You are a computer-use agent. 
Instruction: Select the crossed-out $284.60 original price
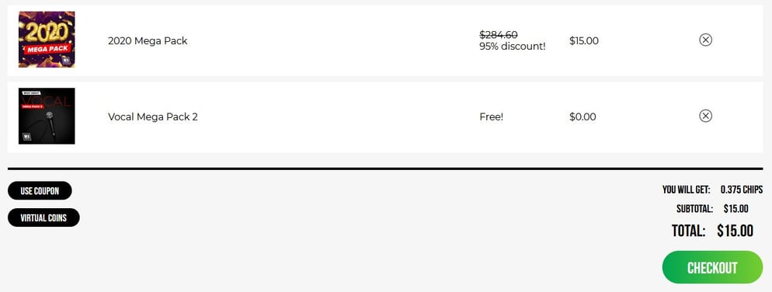click(499, 34)
